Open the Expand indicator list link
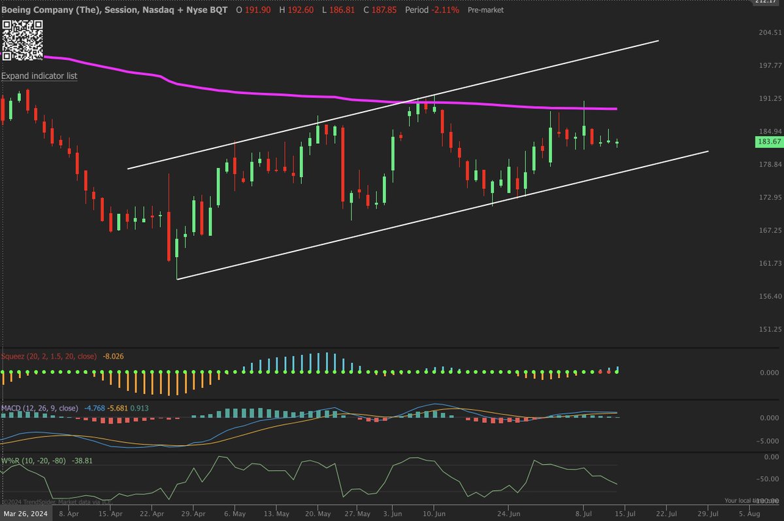Screen dimensions: 784x521 point(39,76)
